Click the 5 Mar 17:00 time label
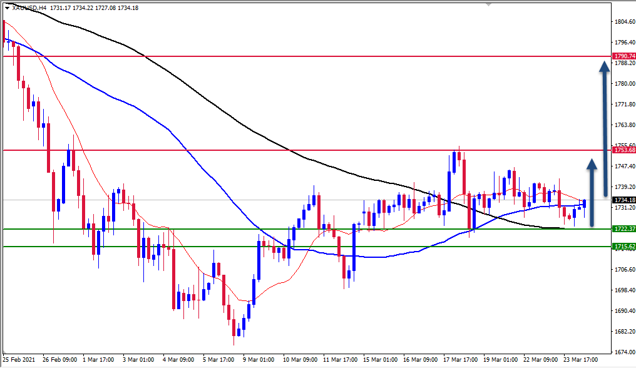Screen dimensions: 636x368 pos(218,359)
